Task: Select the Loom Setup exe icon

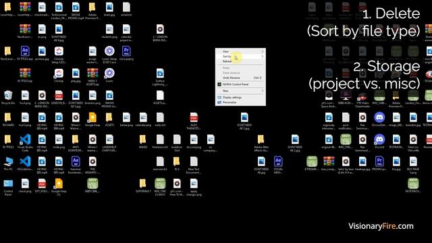Action: click(x=109, y=55)
